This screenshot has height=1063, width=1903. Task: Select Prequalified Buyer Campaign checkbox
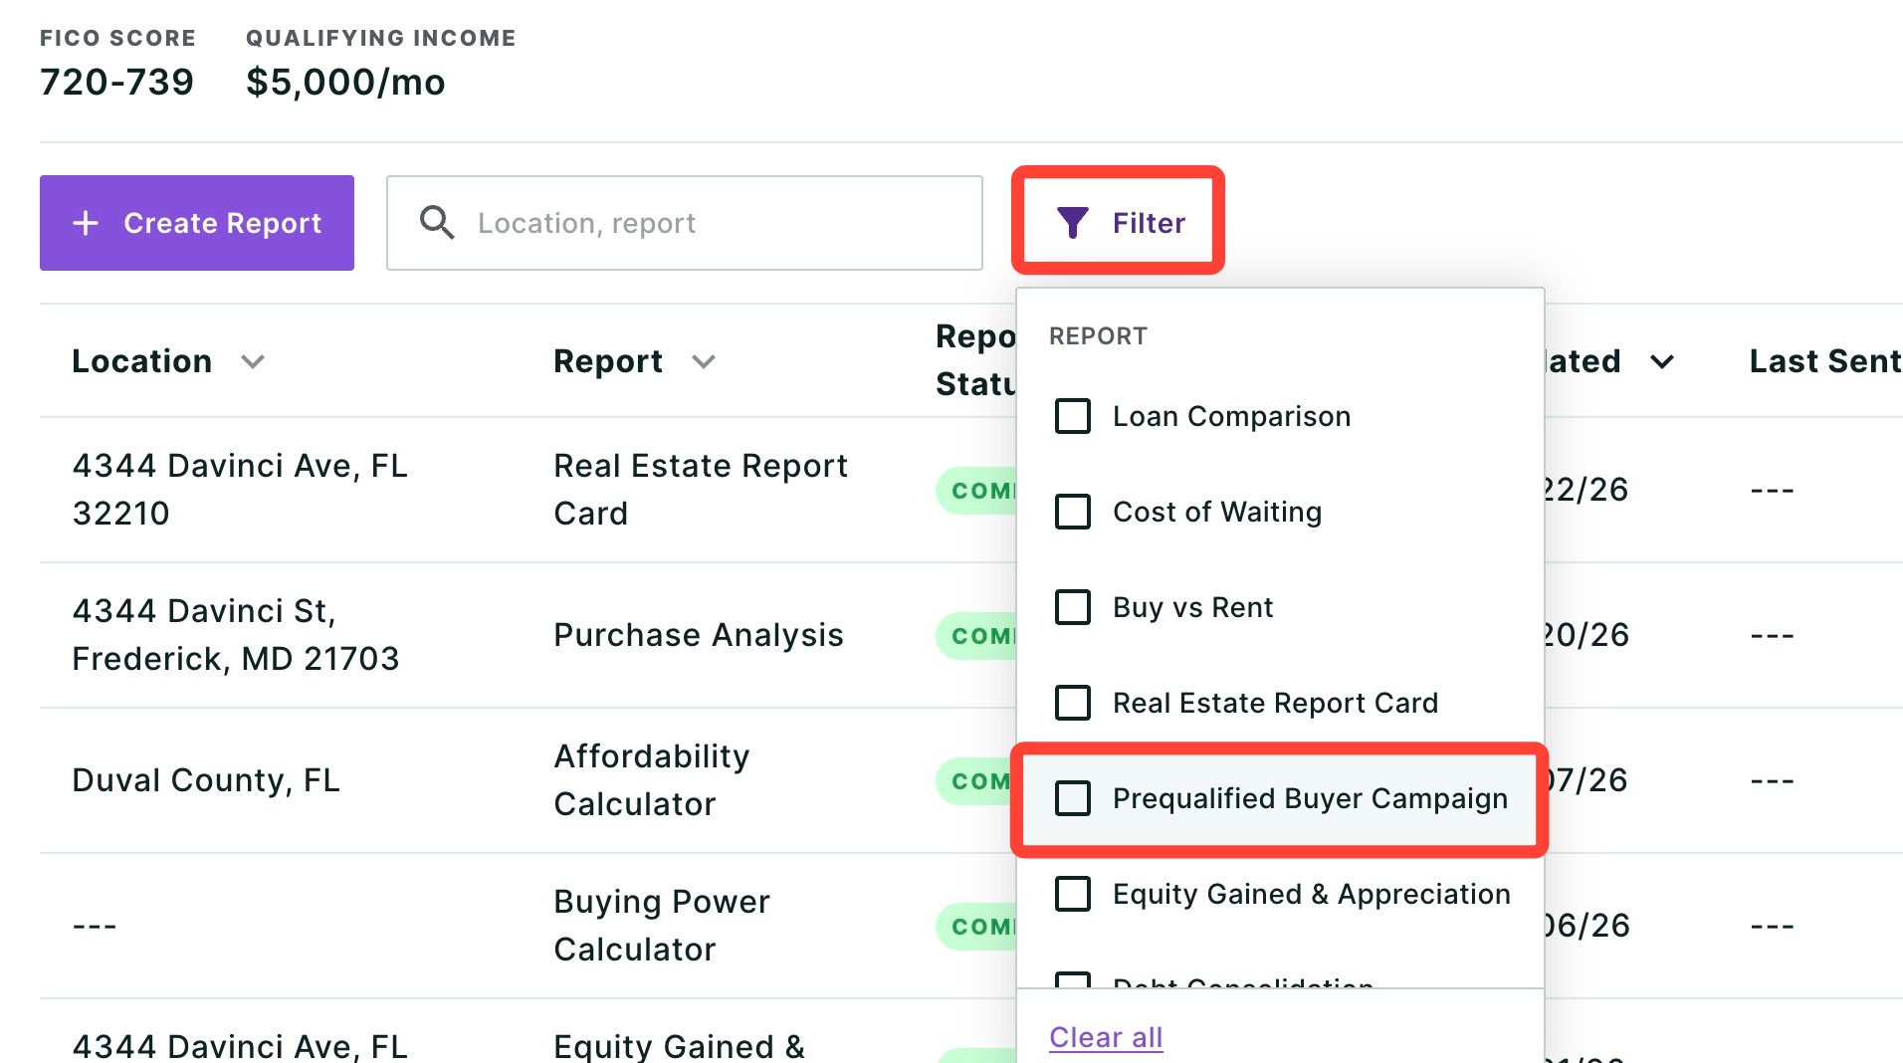(x=1073, y=798)
